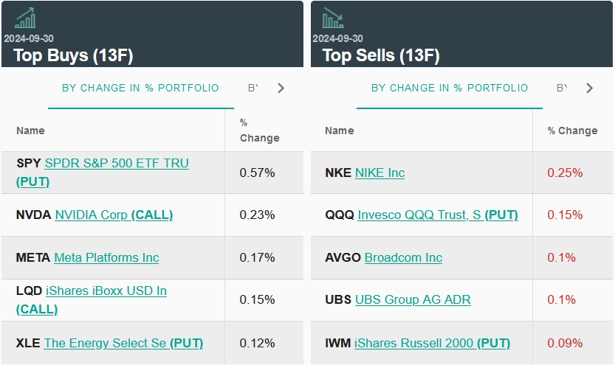Select Top Buys 'By Change in % Portfolio' tab
Screen dimensions: 615x365
[140, 88]
